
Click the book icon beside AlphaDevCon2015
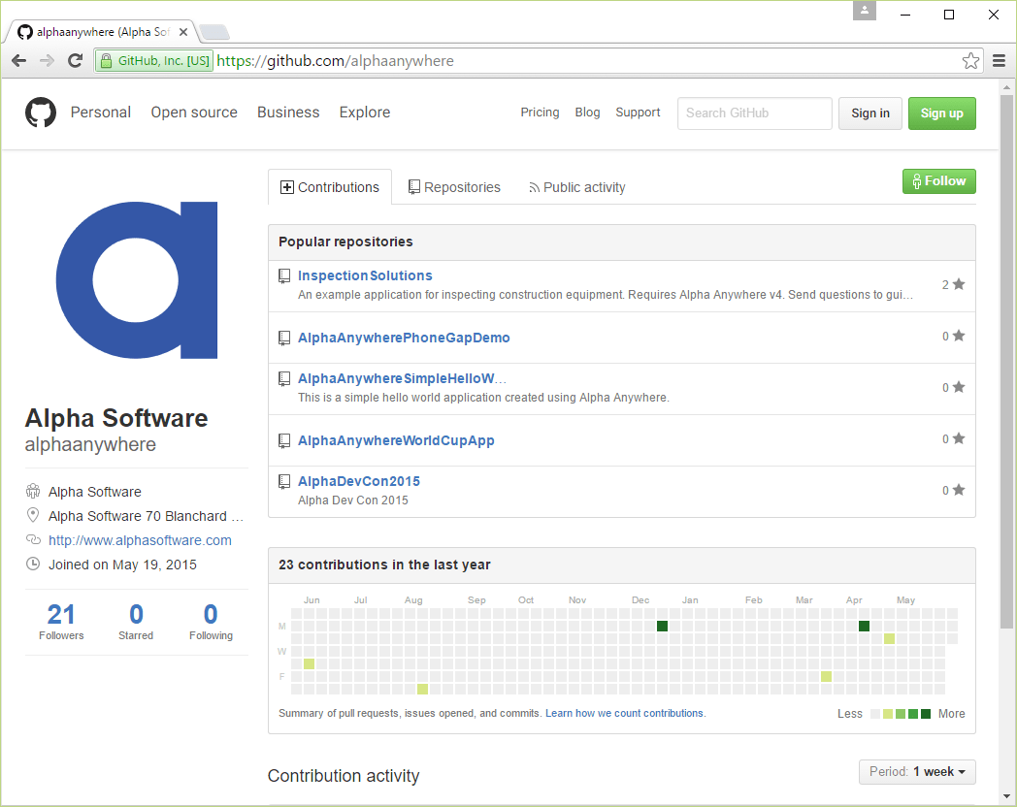point(283,481)
